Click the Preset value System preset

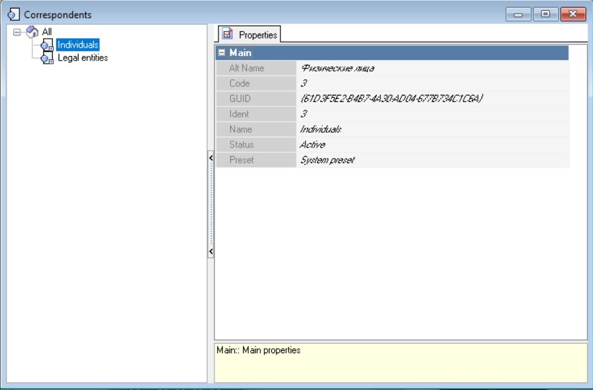point(327,160)
